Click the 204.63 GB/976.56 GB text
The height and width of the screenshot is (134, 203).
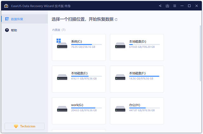click(x=84, y=110)
